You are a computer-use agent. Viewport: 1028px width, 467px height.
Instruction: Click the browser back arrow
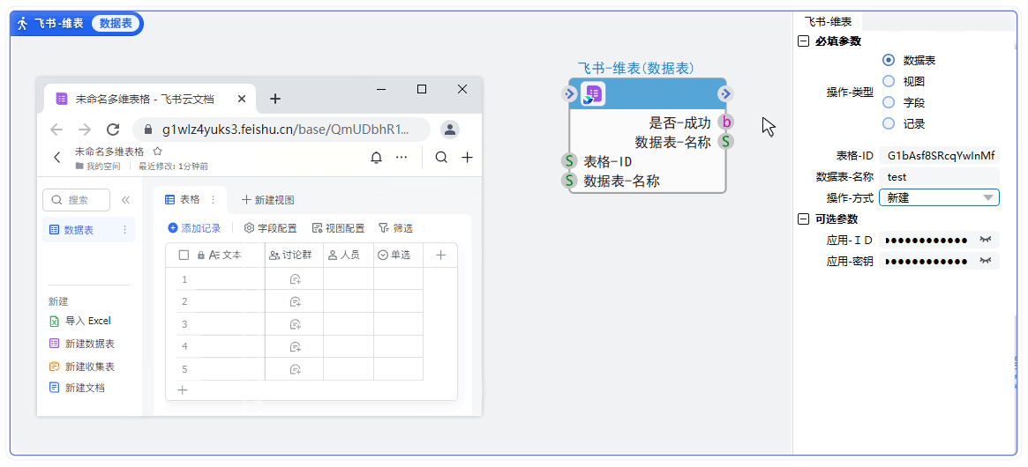57,129
